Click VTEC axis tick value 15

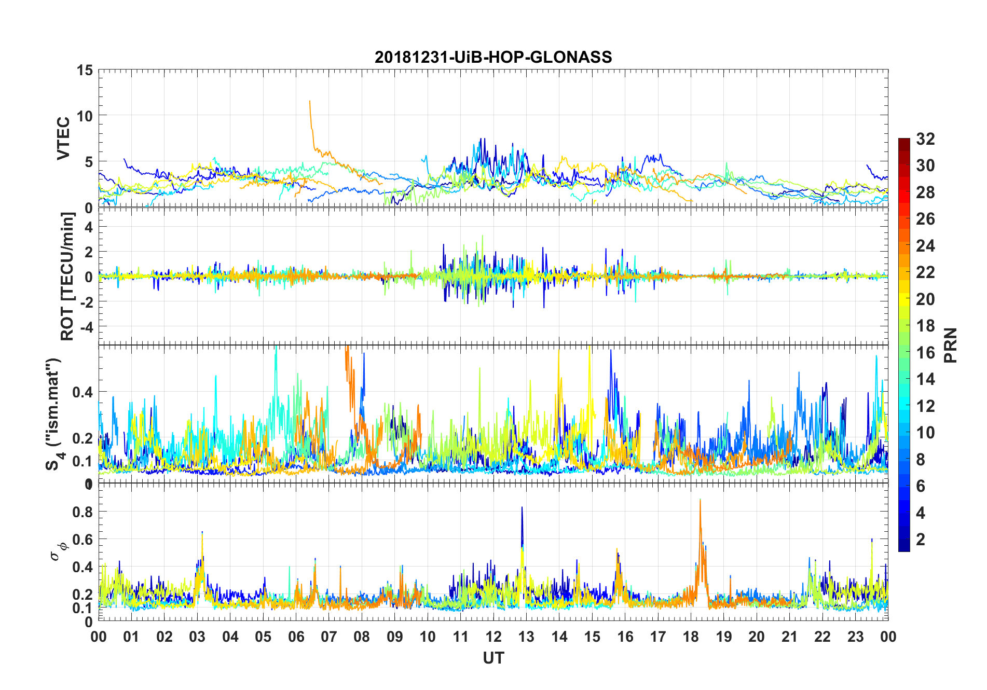pos(85,70)
